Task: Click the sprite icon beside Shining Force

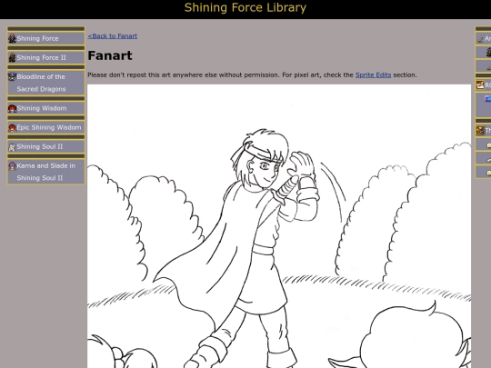Action: (12, 38)
